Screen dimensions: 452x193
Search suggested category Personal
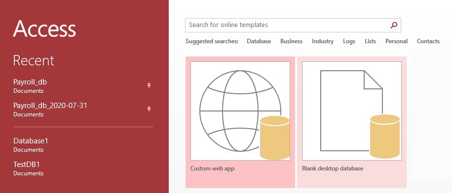396,41
